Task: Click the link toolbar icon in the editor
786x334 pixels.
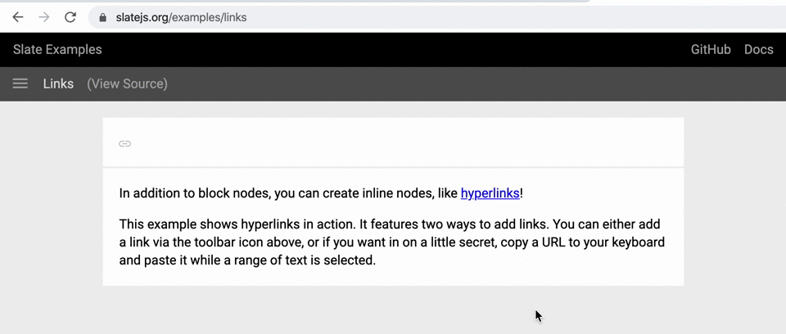Action: coord(124,144)
